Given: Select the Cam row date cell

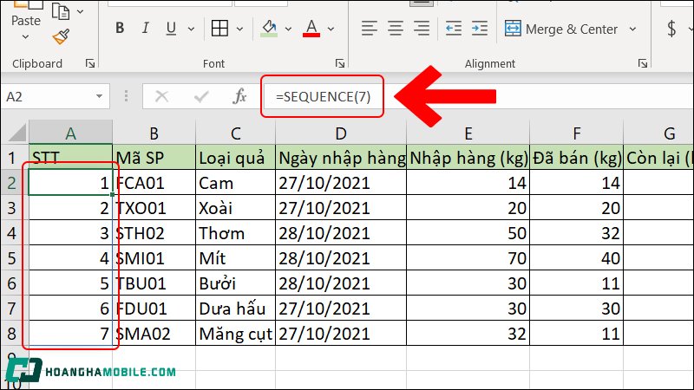Looking at the screenshot, I should coord(340,183).
